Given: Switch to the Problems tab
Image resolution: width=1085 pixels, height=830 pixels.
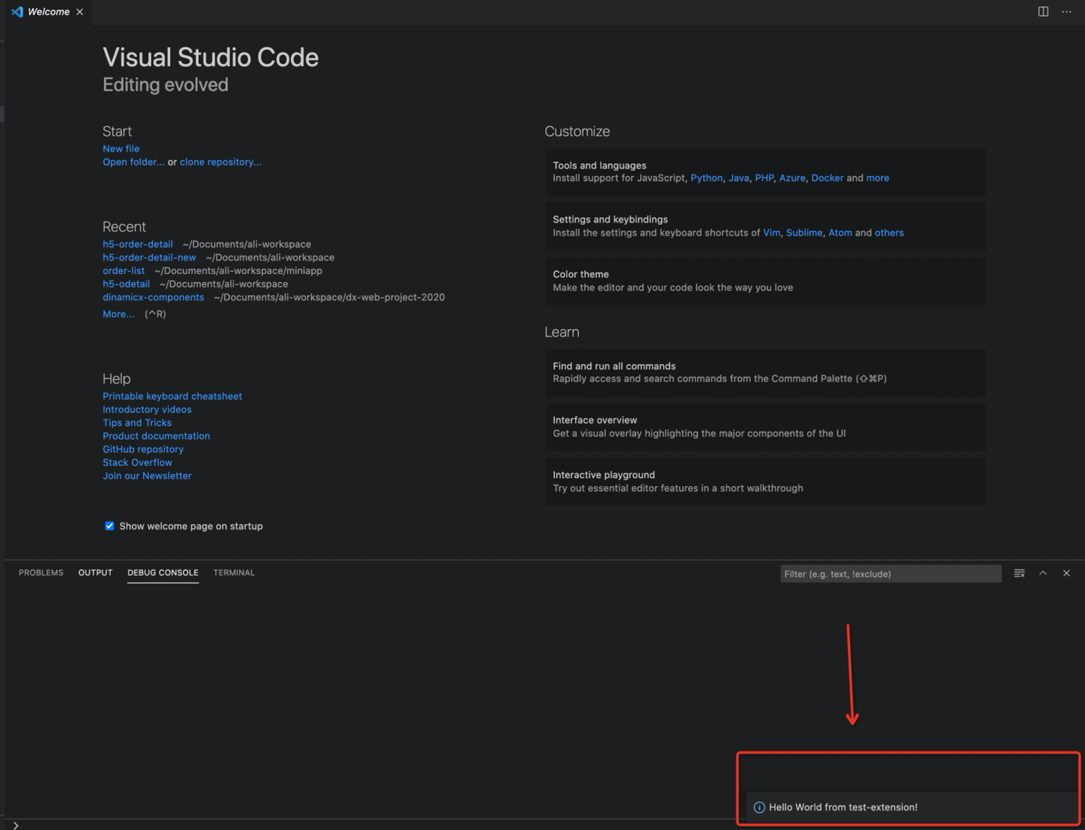Looking at the screenshot, I should [x=41, y=572].
